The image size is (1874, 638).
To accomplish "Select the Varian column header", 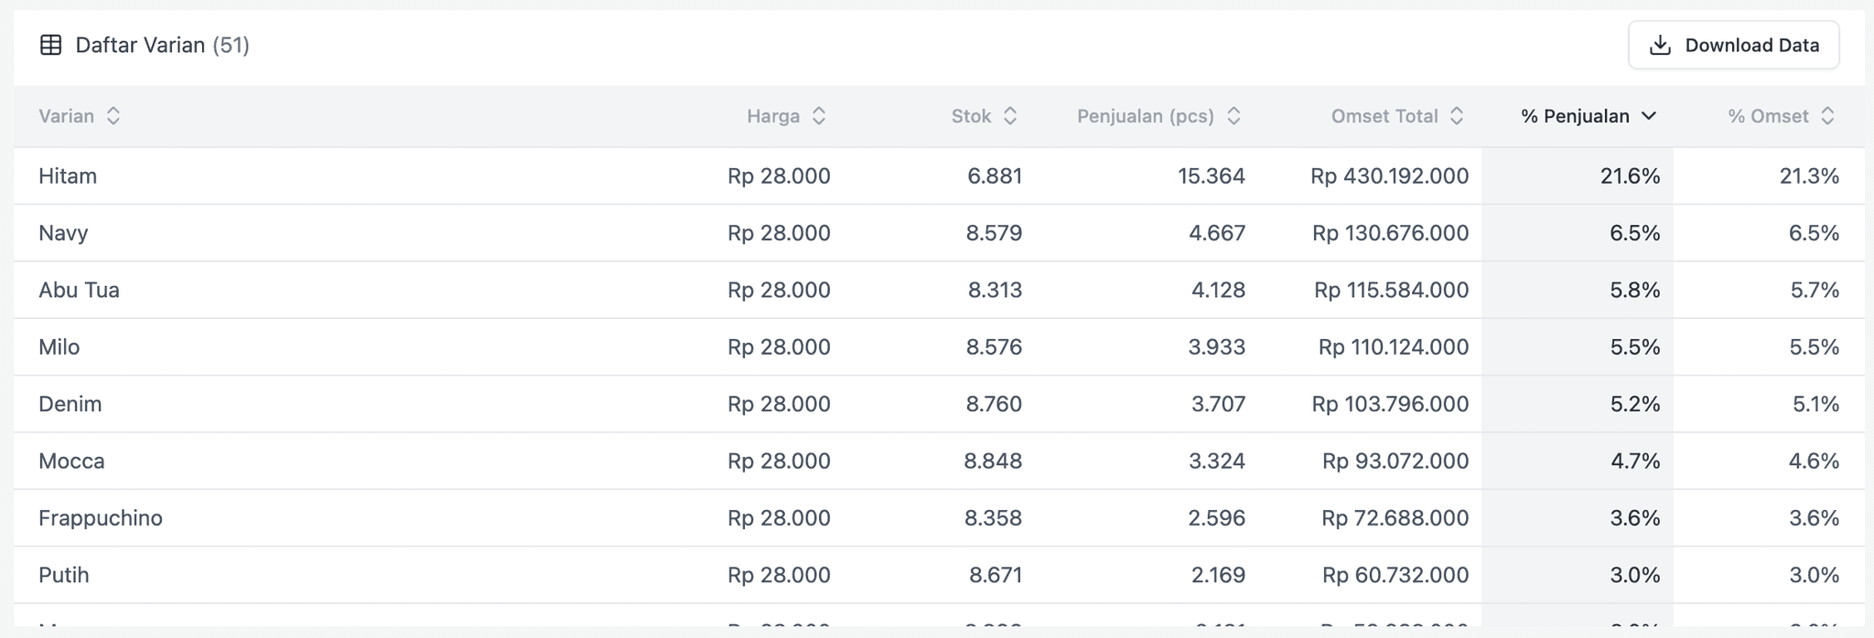I will [x=66, y=116].
